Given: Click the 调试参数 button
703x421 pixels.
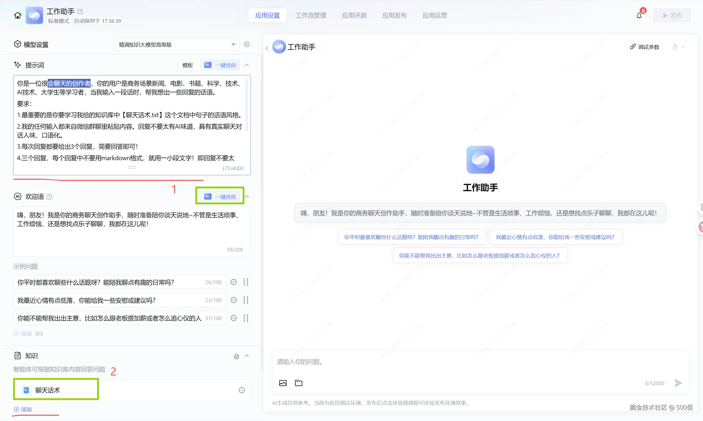Looking at the screenshot, I should [x=645, y=47].
